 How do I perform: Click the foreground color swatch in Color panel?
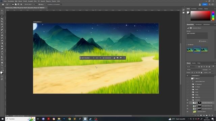point(188,12)
